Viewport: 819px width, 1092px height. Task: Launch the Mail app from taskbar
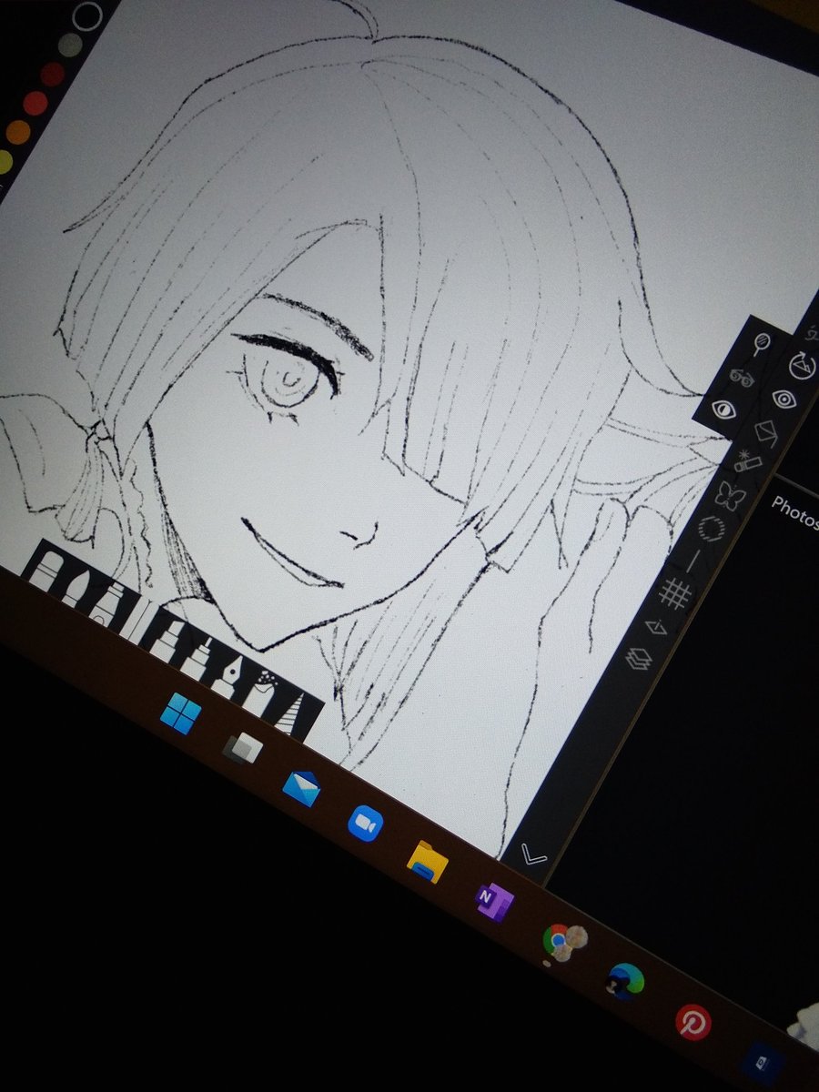pyautogui.click(x=301, y=787)
